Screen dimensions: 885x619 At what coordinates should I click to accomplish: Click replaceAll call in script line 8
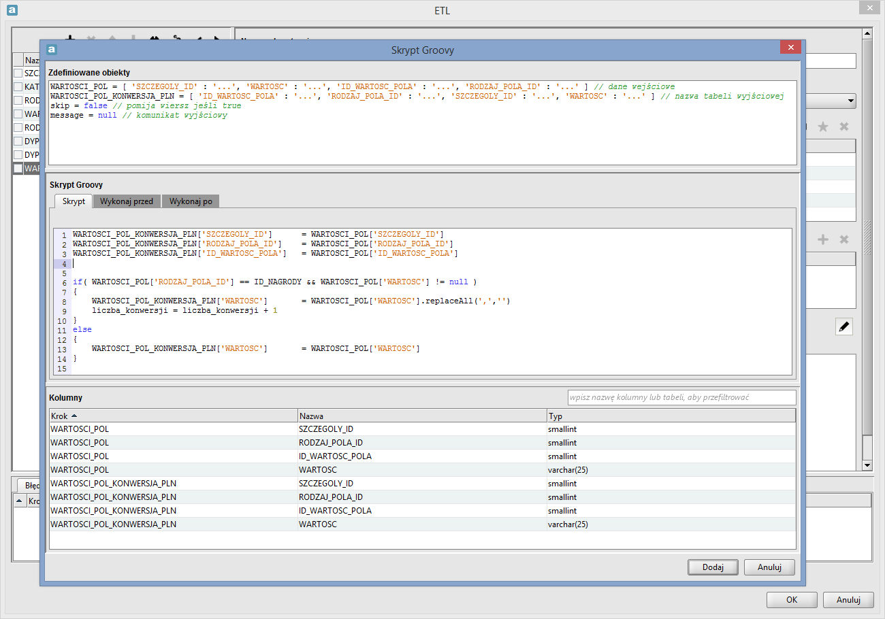(467, 301)
